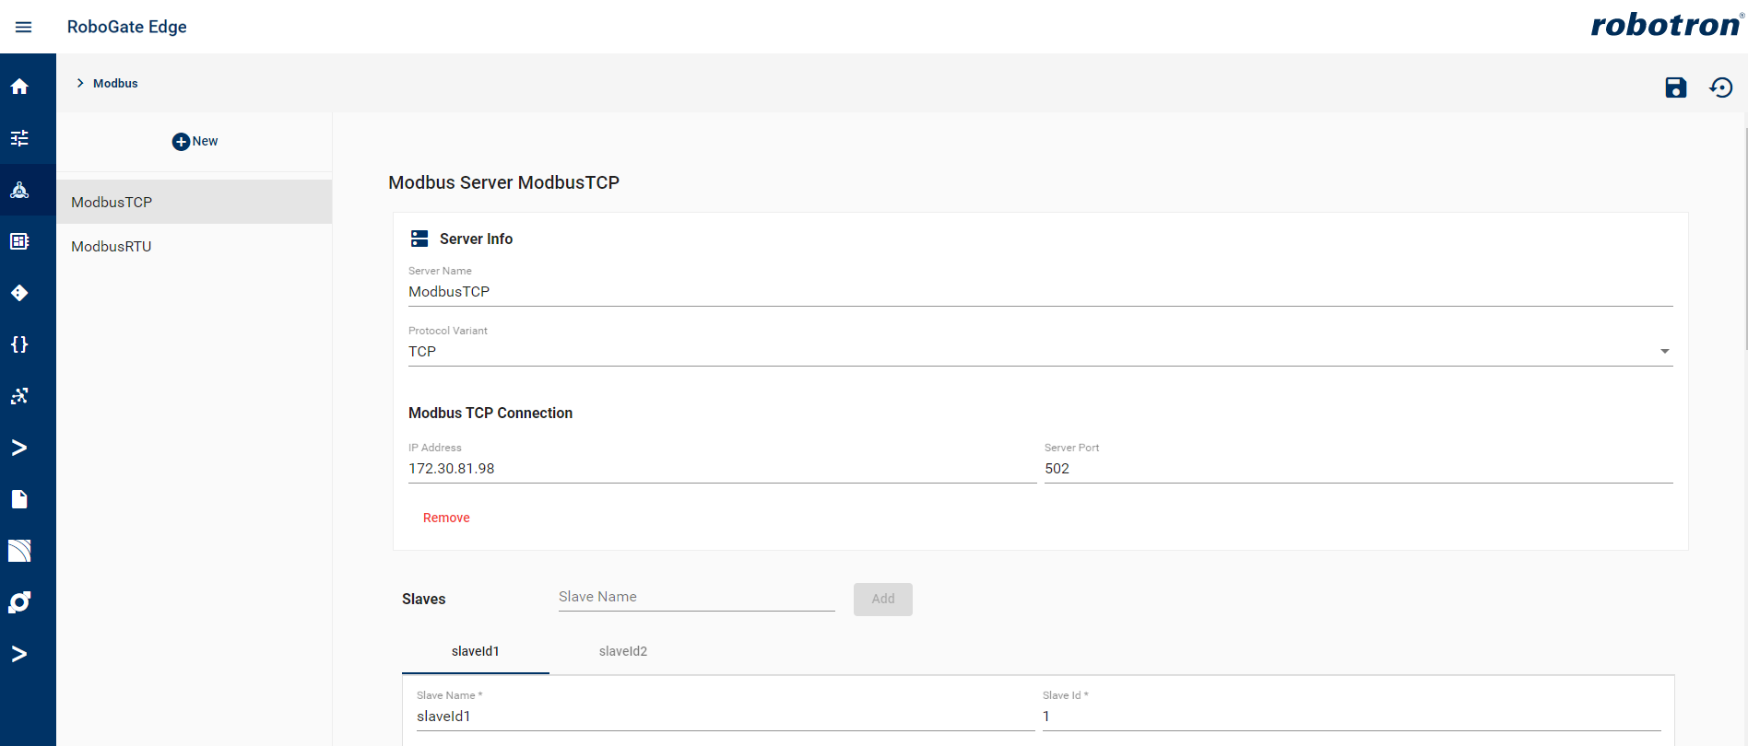This screenshot has height=746, width=1748.
Task: Click the Slaves section label
Action: [x=424, y=600]
